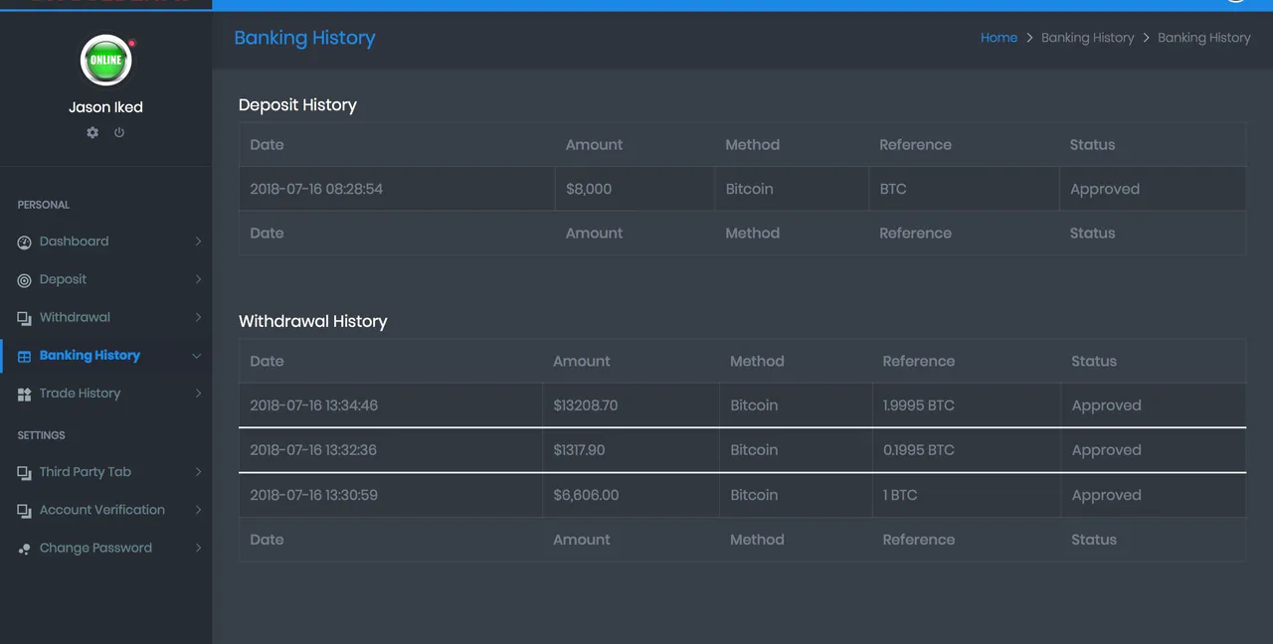This screenshot has width=1273, height=644.
Task: Click the Account Verification icon
Action: coord(25,511)
